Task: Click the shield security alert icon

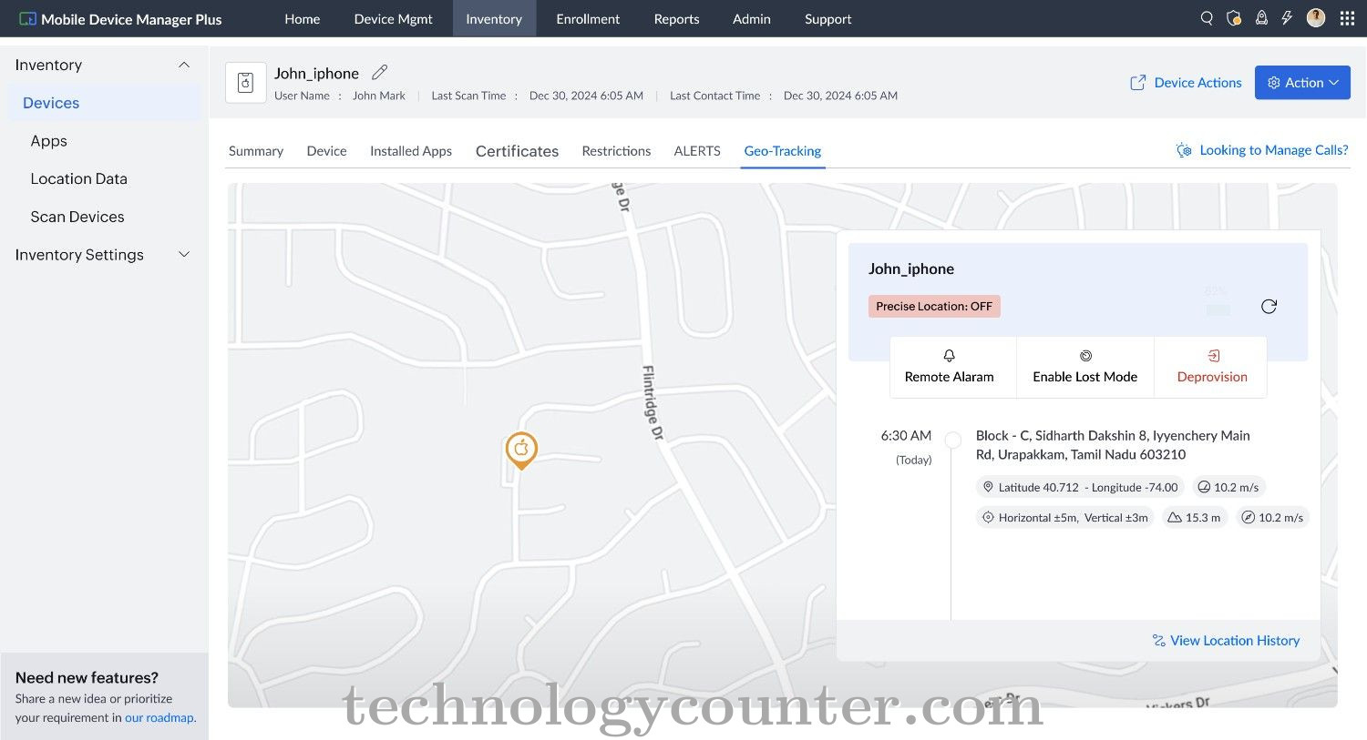Action: (1234, 18)
